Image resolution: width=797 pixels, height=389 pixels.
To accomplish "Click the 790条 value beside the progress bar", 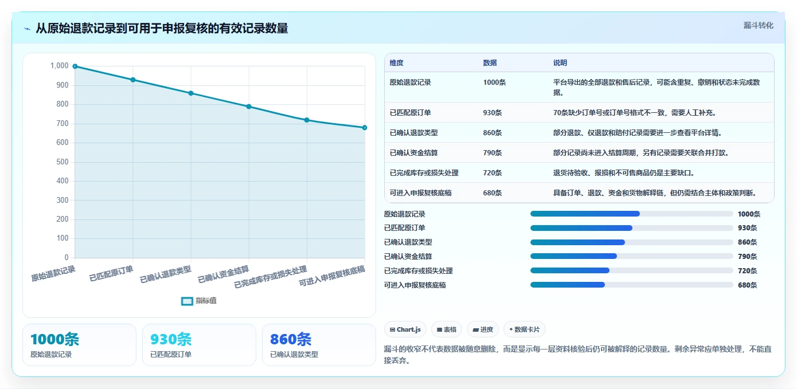I will pos(748,257).
